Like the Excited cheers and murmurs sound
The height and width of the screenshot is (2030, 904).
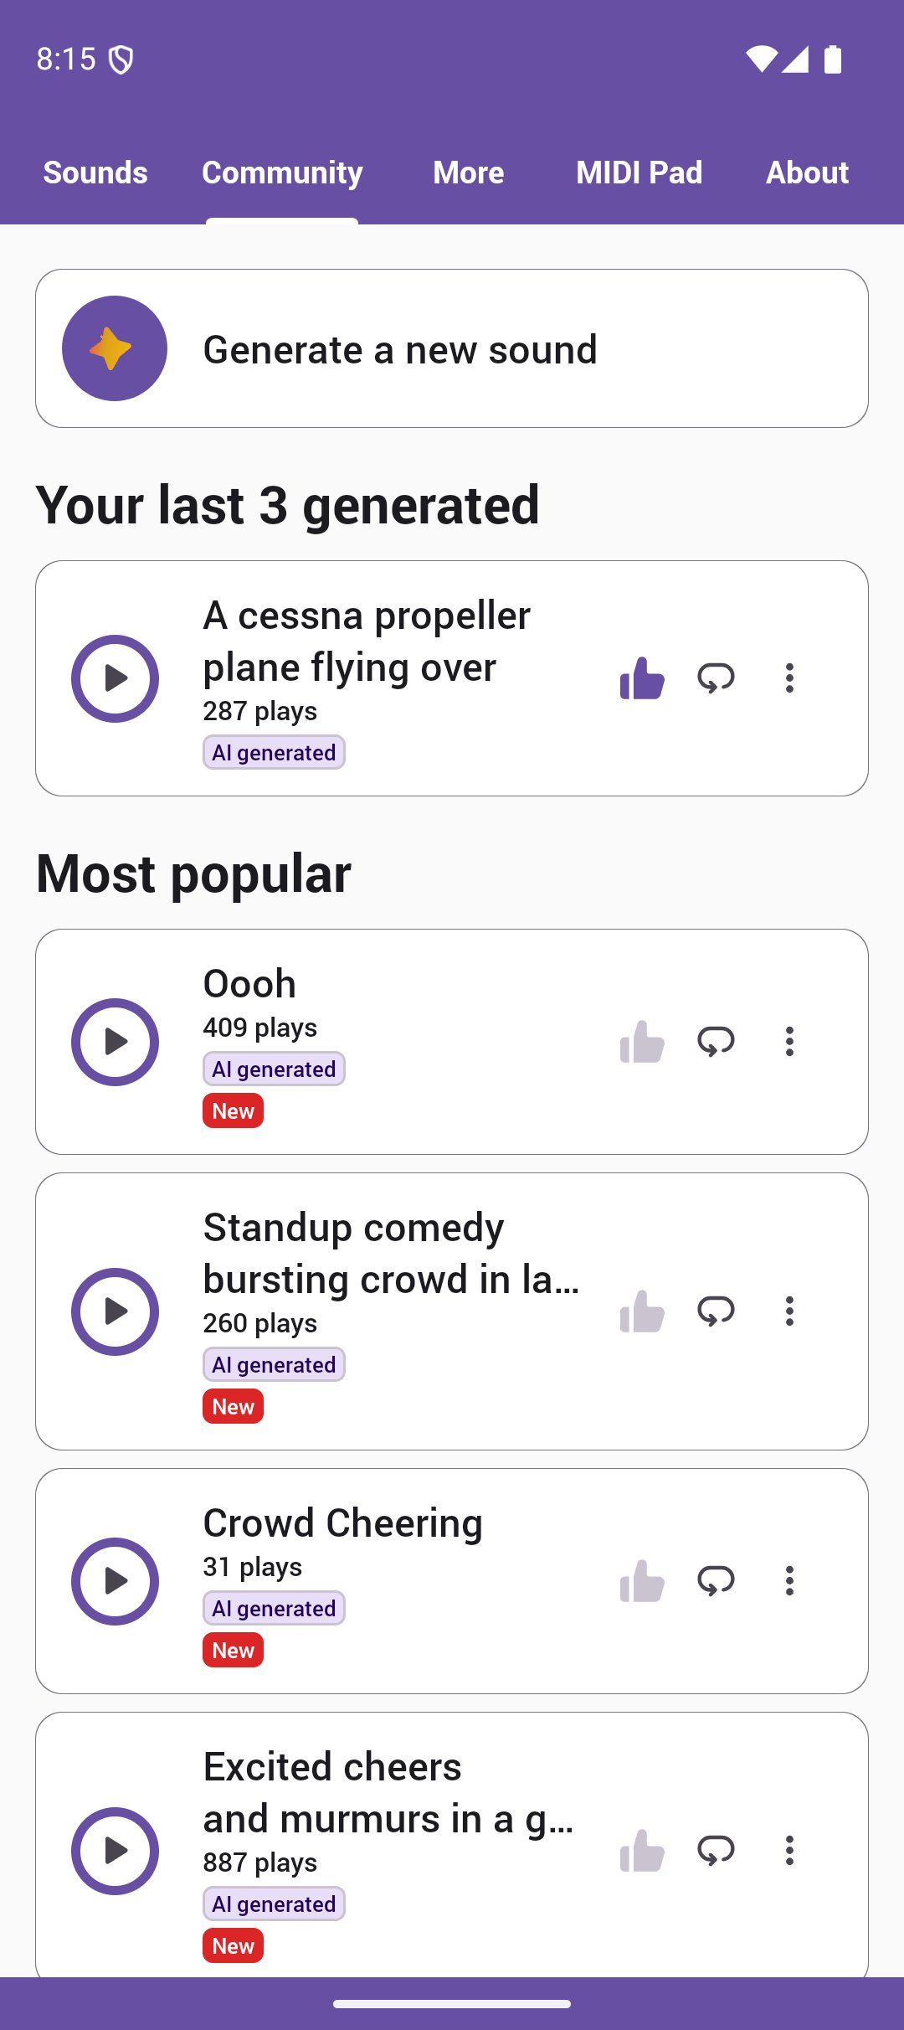coord(642,1850)
